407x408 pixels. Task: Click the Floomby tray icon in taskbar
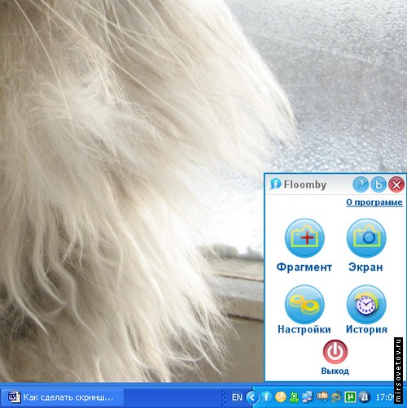point(266,397)
